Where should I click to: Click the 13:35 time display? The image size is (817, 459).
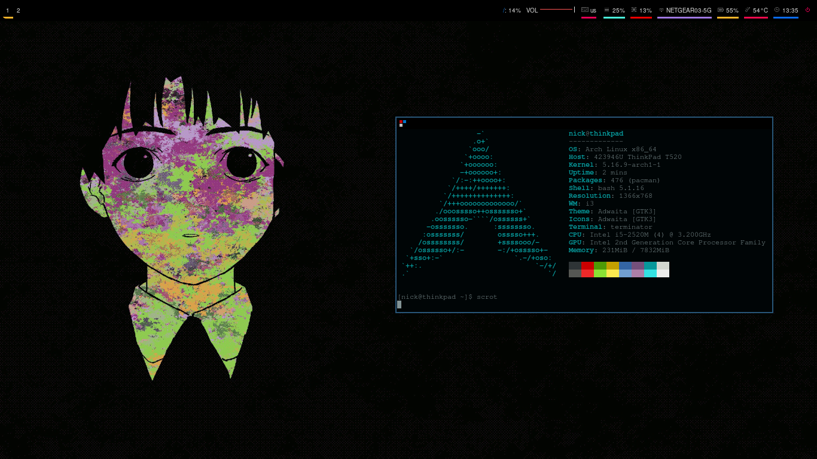click(790, 11)
